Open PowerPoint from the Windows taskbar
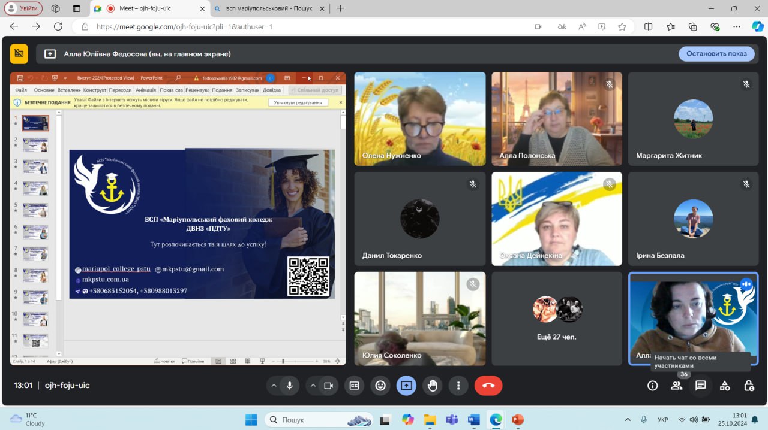Viewport: 768px width, 430px height. click(x=517, y=420)
